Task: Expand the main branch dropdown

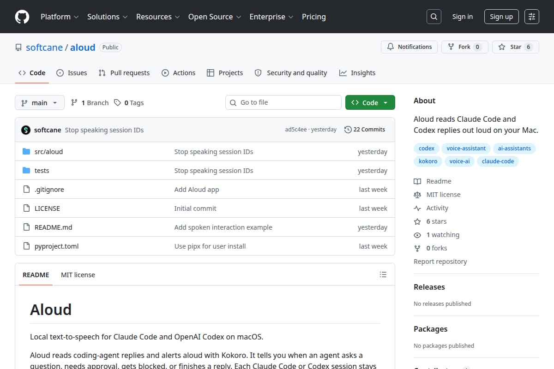Action: 39,103
